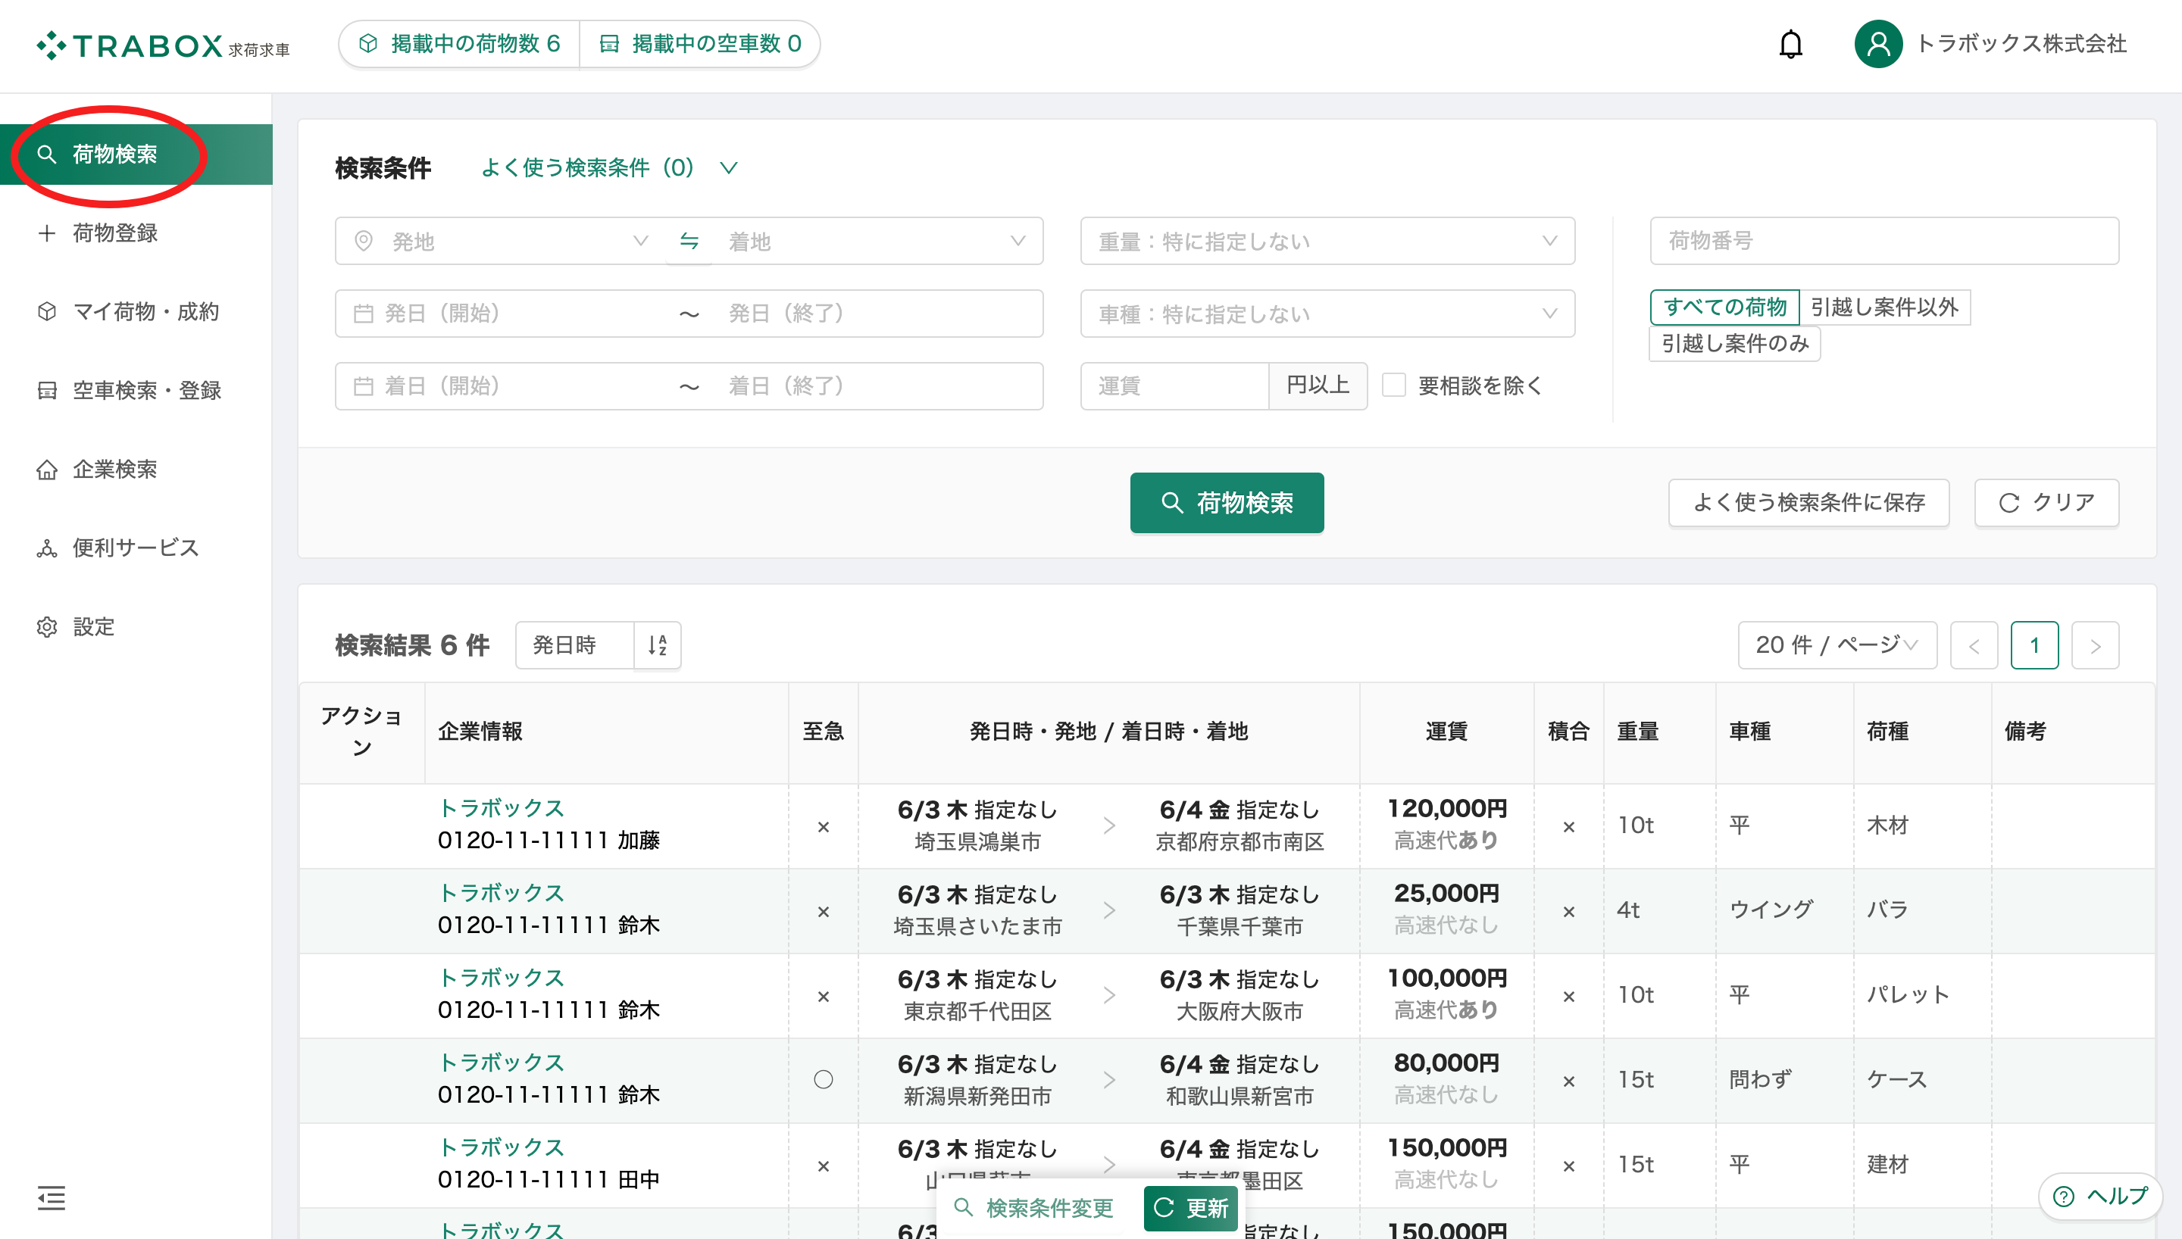Open 設定 in the sidebar
2182x1239 pixels.
tap(136, 627)
